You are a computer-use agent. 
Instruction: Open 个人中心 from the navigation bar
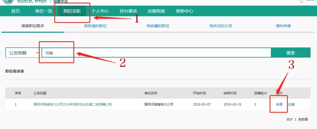(100, 11)
